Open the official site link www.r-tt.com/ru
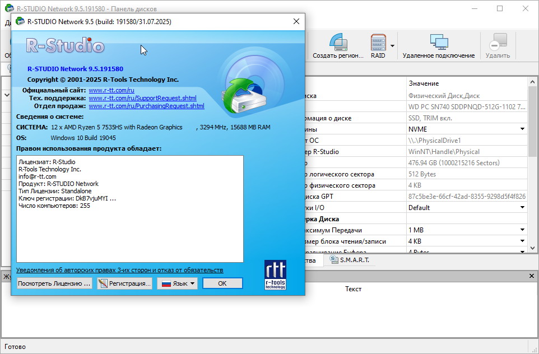This screenshot has width=539, height=354. click(111, 90)
